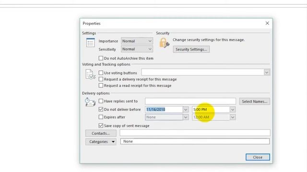Image resolution: width=307 pixels, height=172 pixels.
Task: Open the Sensitivity dropdown
Action: click(x=137, y=49)
